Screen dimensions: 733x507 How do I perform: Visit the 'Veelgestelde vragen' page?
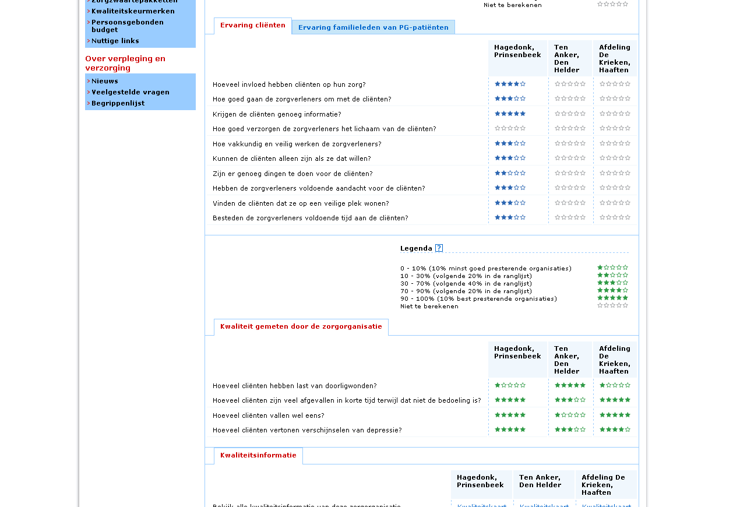131,92
